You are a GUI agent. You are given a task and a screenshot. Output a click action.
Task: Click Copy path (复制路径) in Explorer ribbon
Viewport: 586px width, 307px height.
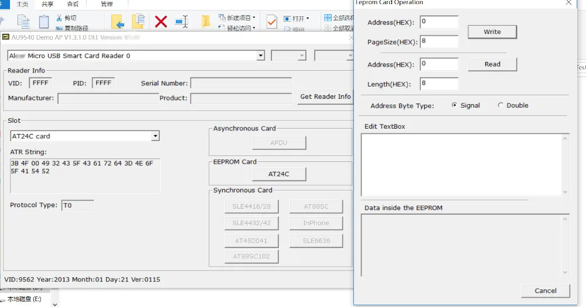point(72,28)
